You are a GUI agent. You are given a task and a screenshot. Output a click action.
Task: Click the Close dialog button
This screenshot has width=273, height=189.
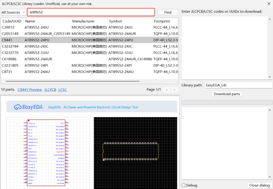point(259,185)
